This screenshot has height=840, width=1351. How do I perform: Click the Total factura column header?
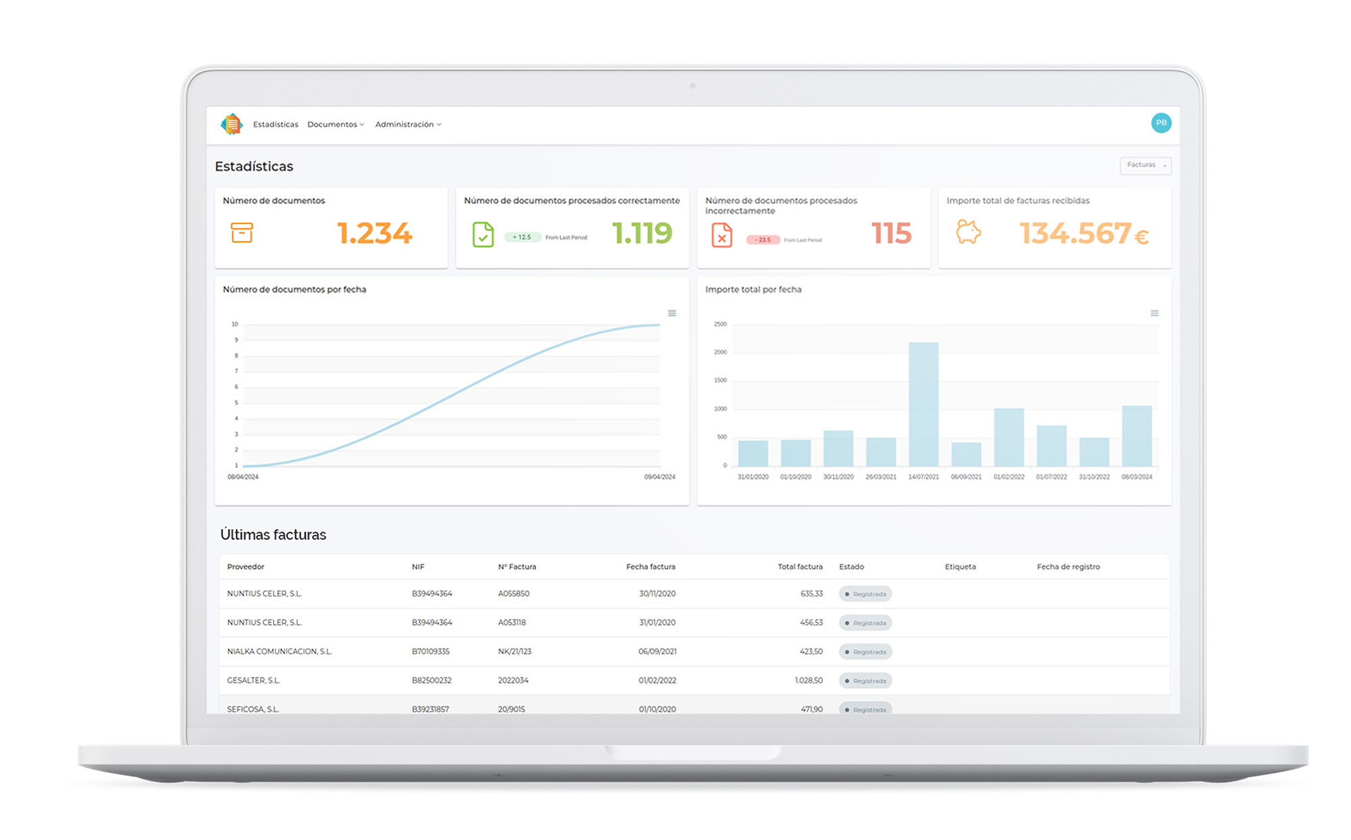(800, 567)
